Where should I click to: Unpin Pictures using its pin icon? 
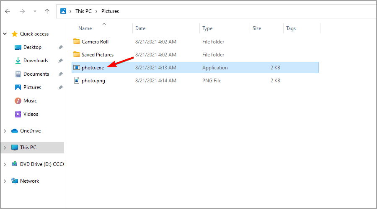click(61, 87)
